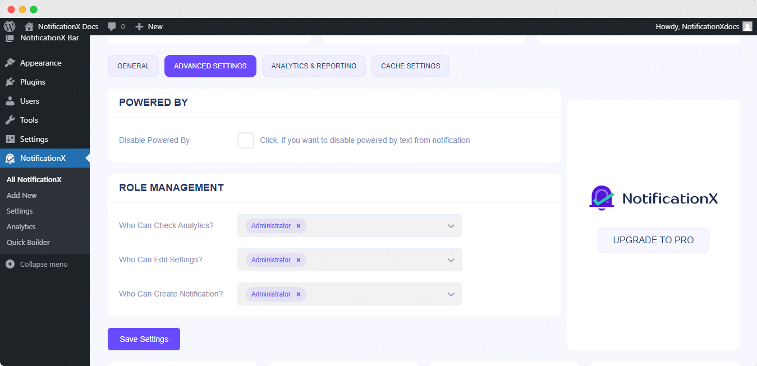Screen dimensions: 757x366
Task: Open the comments bubble icon
Action: click(112, 26)
